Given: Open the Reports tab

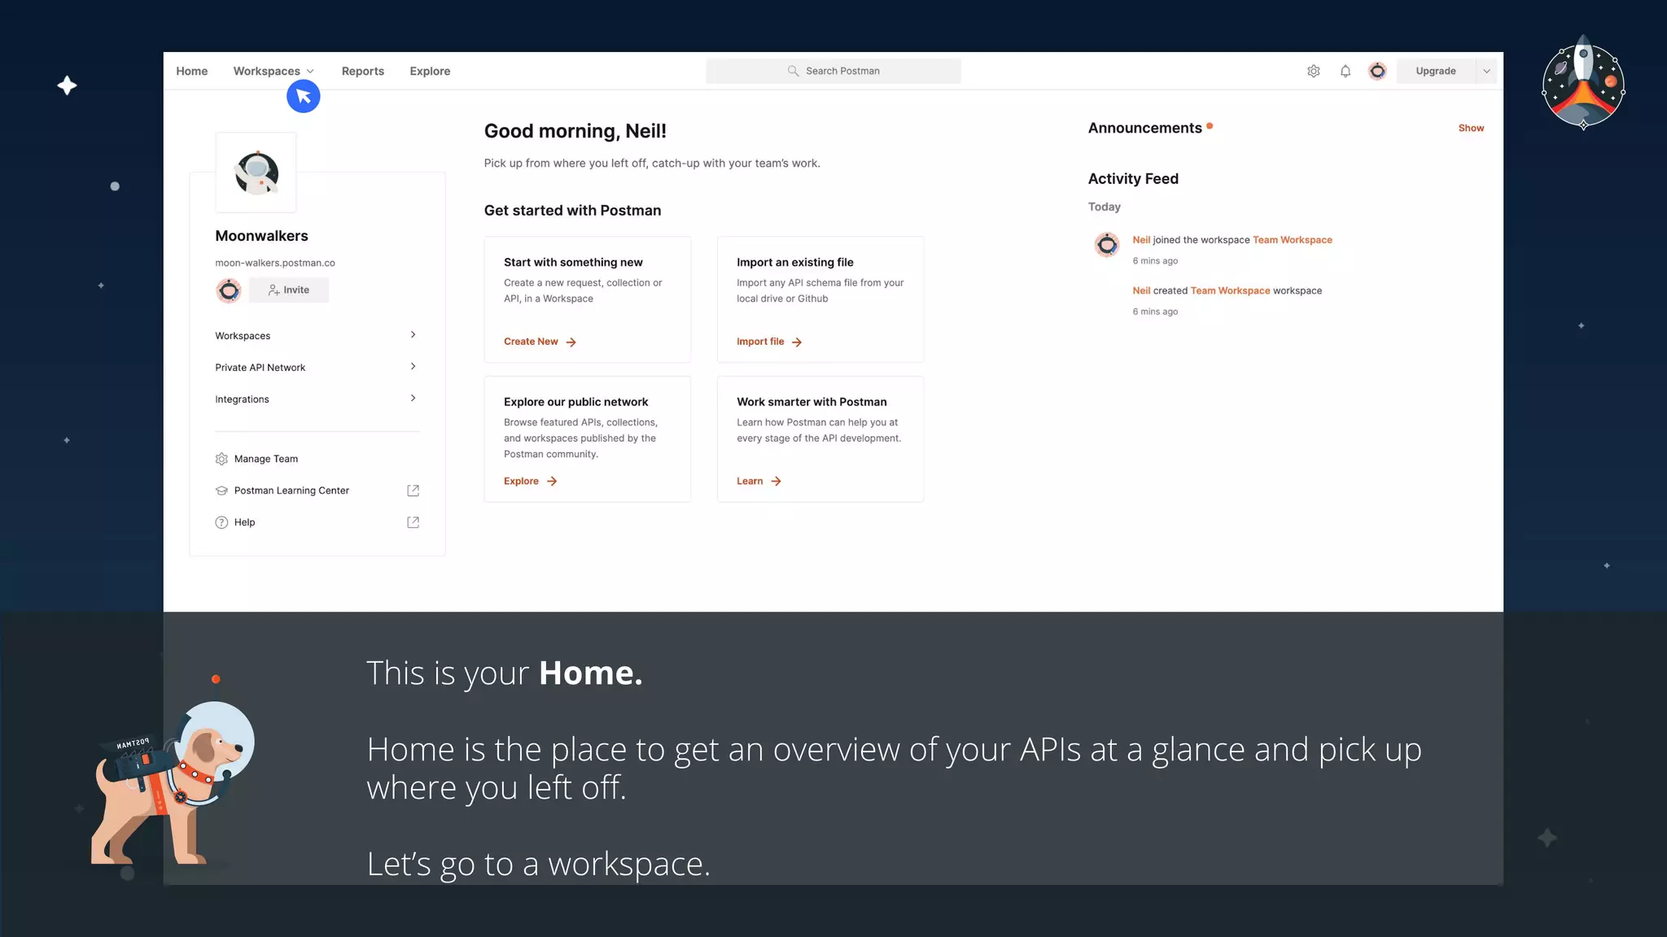Looking at the screenshot, I should [x=363, y=72].
